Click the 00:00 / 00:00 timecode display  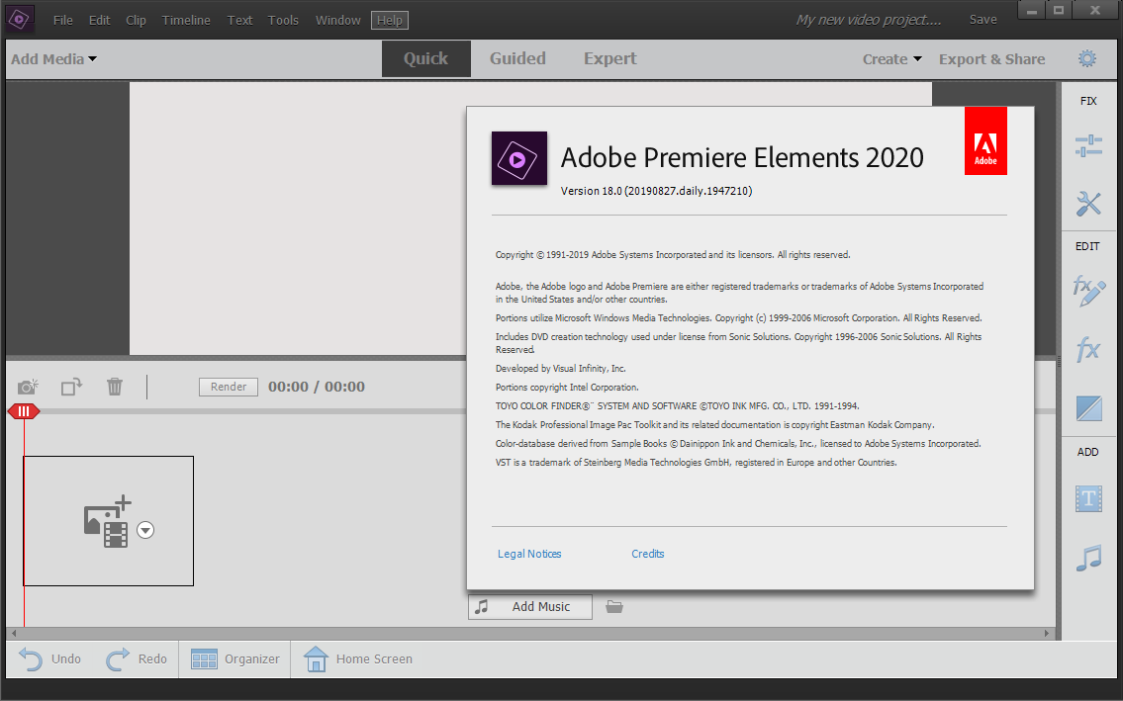(317, 387)
